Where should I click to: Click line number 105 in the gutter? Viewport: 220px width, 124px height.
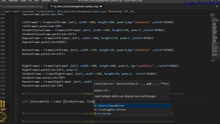[2, 34]
